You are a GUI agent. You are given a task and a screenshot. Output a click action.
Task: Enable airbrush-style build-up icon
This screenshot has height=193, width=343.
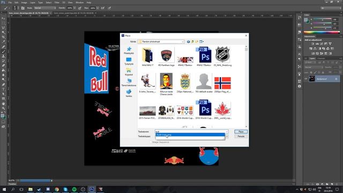click(103, 8)
